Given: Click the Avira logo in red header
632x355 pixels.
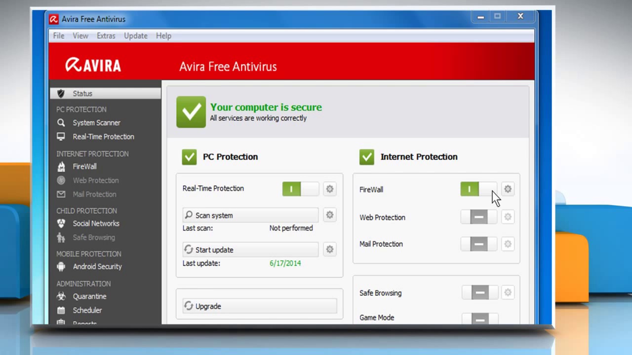Looking at the screenshot, I should pyautogui.click(x=93, y=65).
